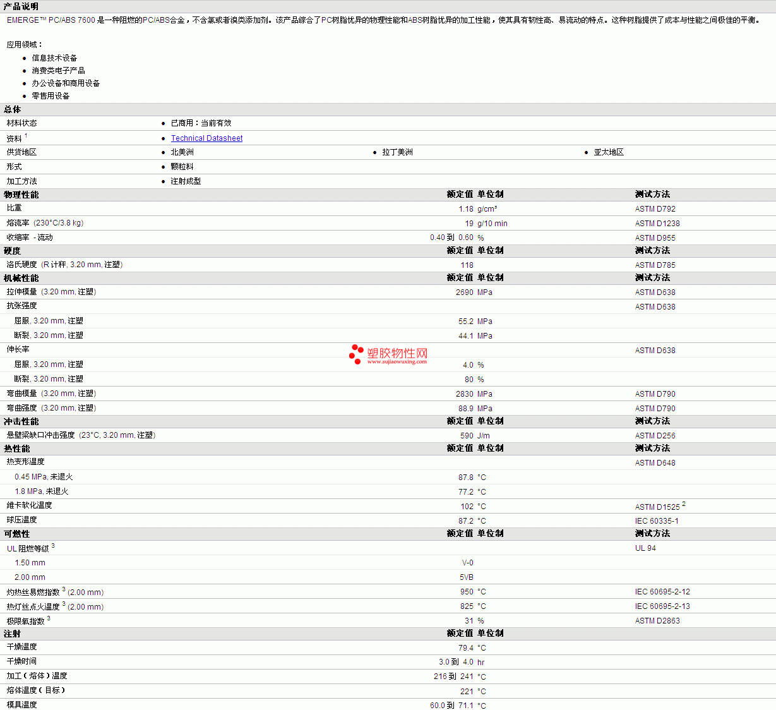Select the flexural strength value '88.9'
The width and height of the screenshot is (776, 710).
click(x=466, y=409)
